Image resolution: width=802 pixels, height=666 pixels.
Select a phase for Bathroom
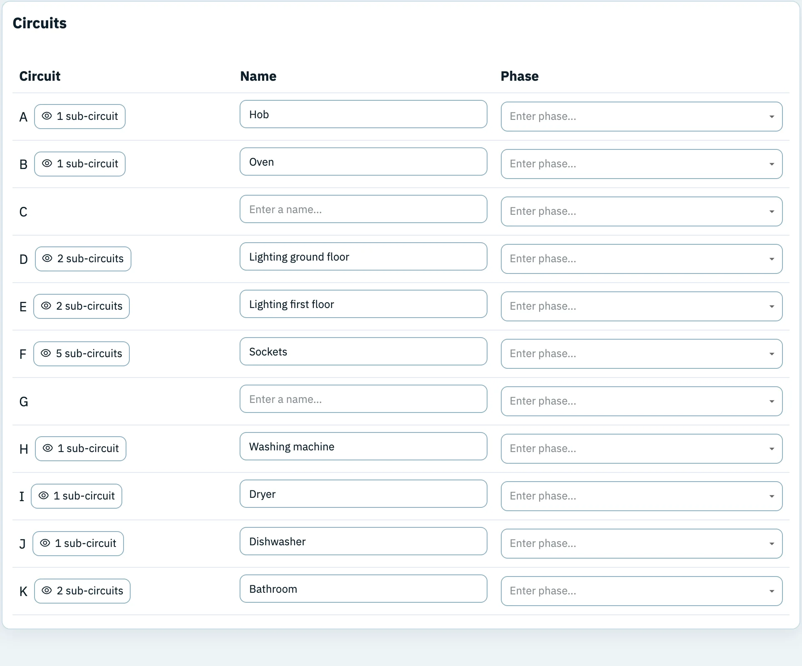641,591
